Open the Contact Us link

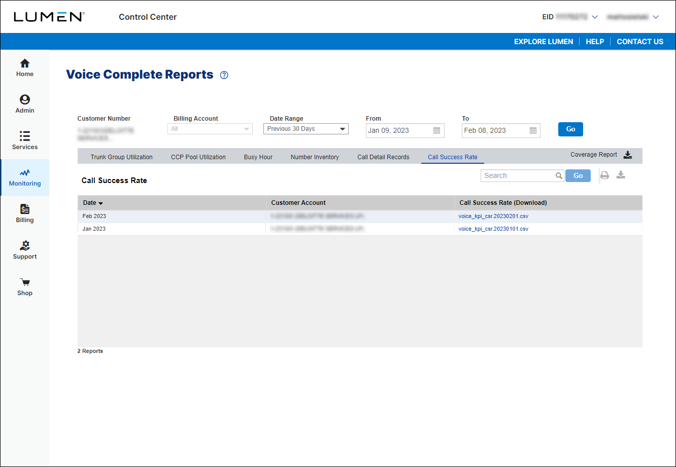click(640, 42)
